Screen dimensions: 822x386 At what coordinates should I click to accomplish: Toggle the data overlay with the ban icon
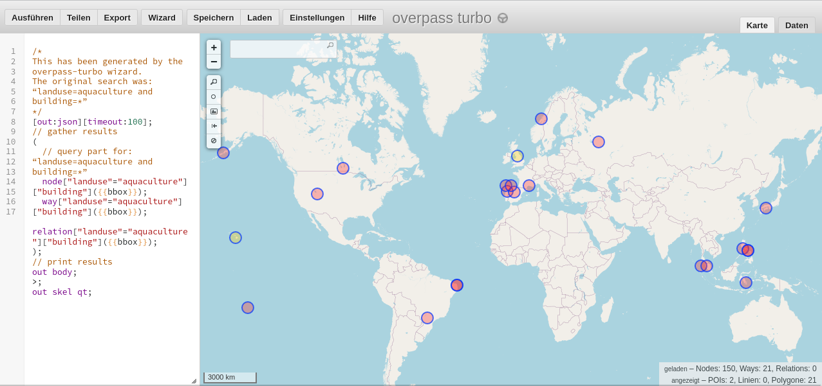coord(214,141)
